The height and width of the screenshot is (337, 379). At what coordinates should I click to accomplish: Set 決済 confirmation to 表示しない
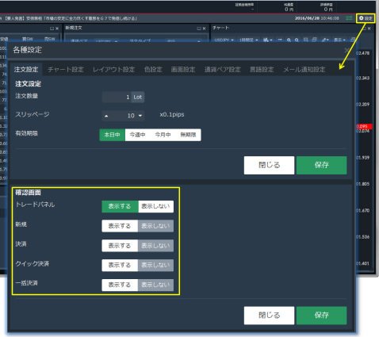point(155,246)
